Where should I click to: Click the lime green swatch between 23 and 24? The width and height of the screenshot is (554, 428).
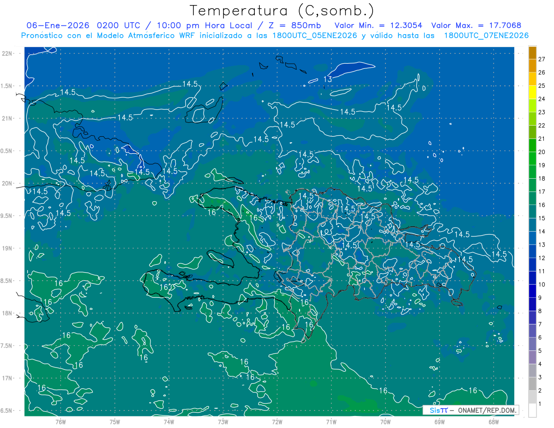[532, 106]
